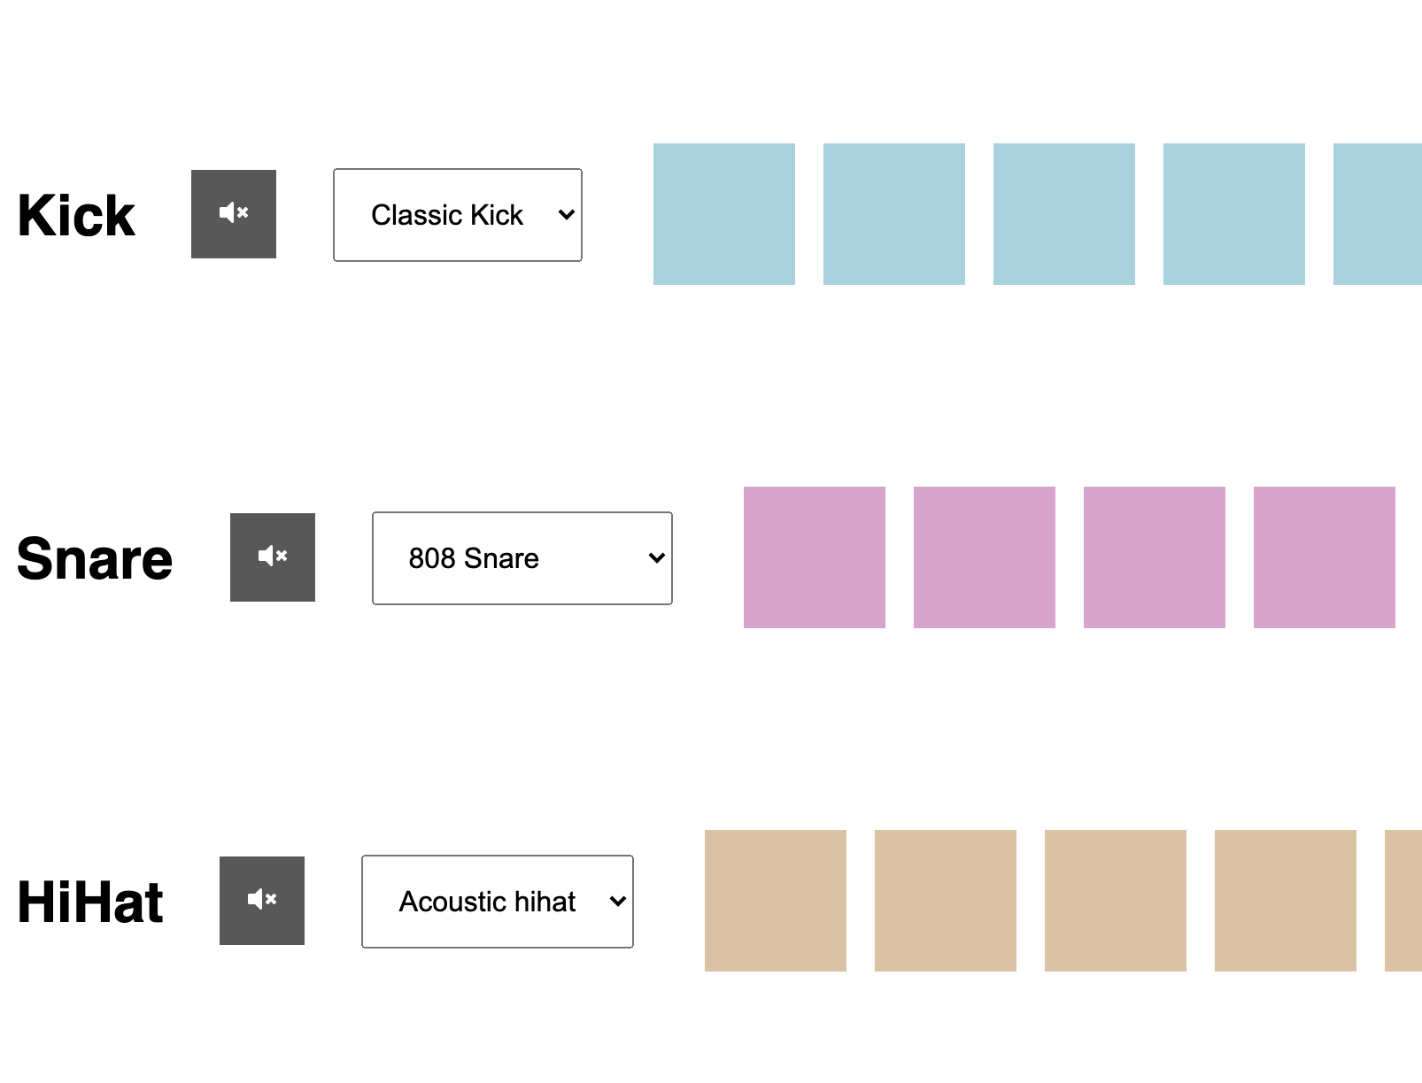Viewport: 1422px width, 1083px height.
Task: Toggle the first Kick step pad
Action: [x=724, y=214]
